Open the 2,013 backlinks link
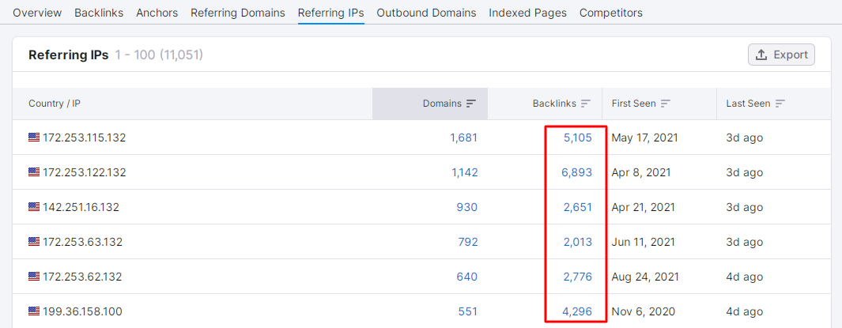This screenshot has height=328, width=842. (578, 242)
